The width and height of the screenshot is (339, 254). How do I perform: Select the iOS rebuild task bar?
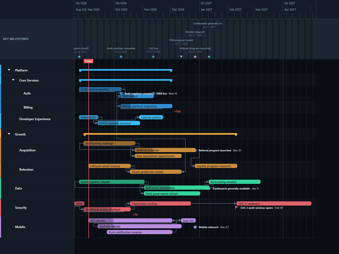[x=130, y=220]
